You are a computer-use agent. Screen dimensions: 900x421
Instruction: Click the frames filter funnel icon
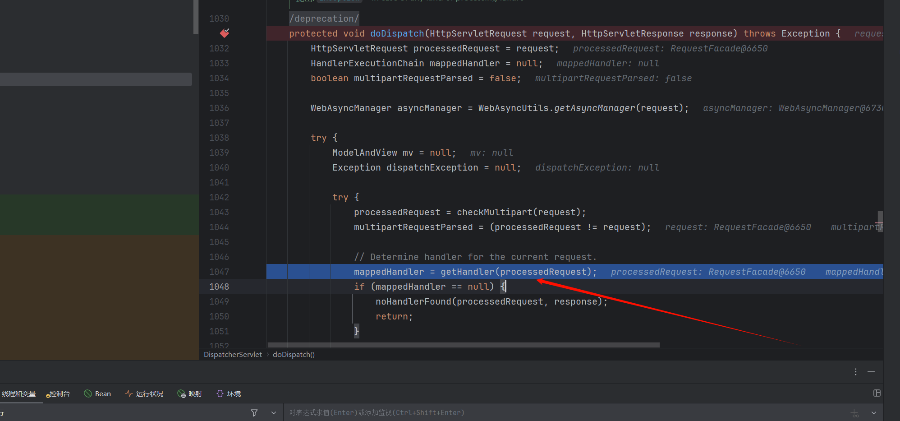[x=254, y=412]
